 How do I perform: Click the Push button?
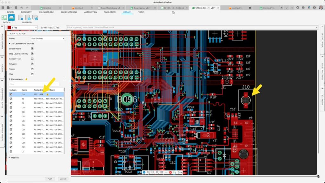(x=50, y=179)
